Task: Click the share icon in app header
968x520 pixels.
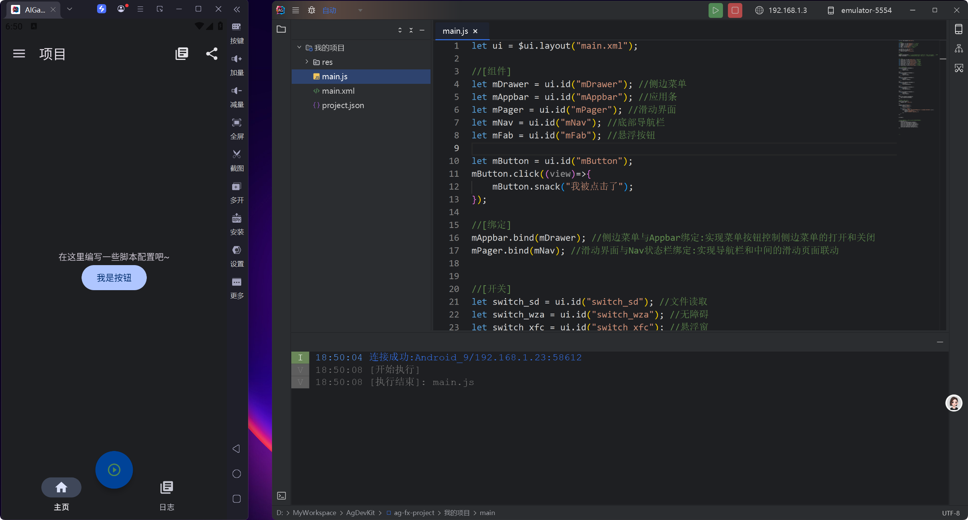Action: (212, 54)
